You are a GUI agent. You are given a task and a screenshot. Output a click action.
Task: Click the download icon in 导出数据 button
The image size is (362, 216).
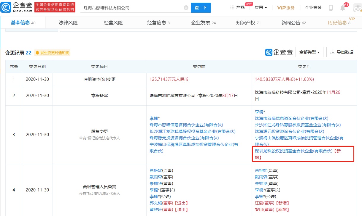[x=333, y=52]
